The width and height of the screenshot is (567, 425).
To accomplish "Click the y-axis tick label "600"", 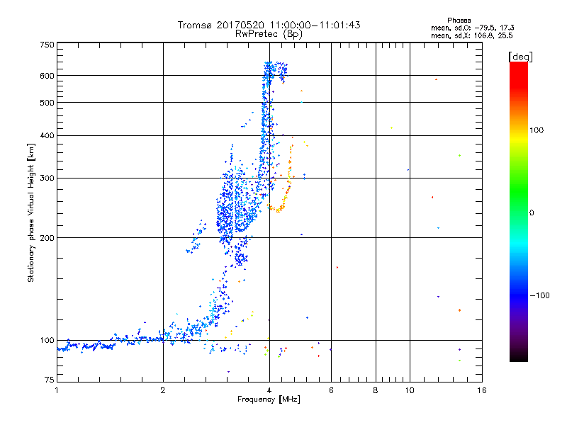I will [47, 76].
